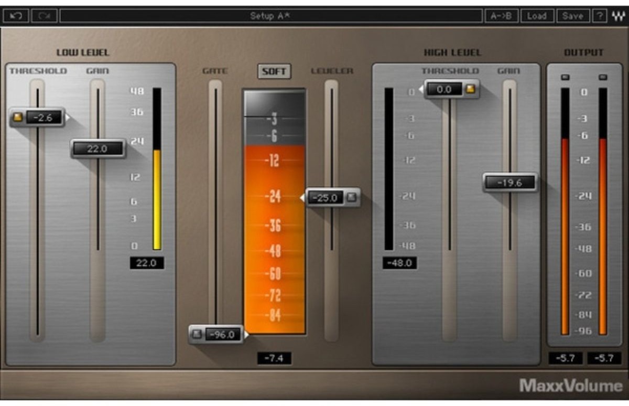Toggle the High Level threshold on/off button

click(471, 89)
